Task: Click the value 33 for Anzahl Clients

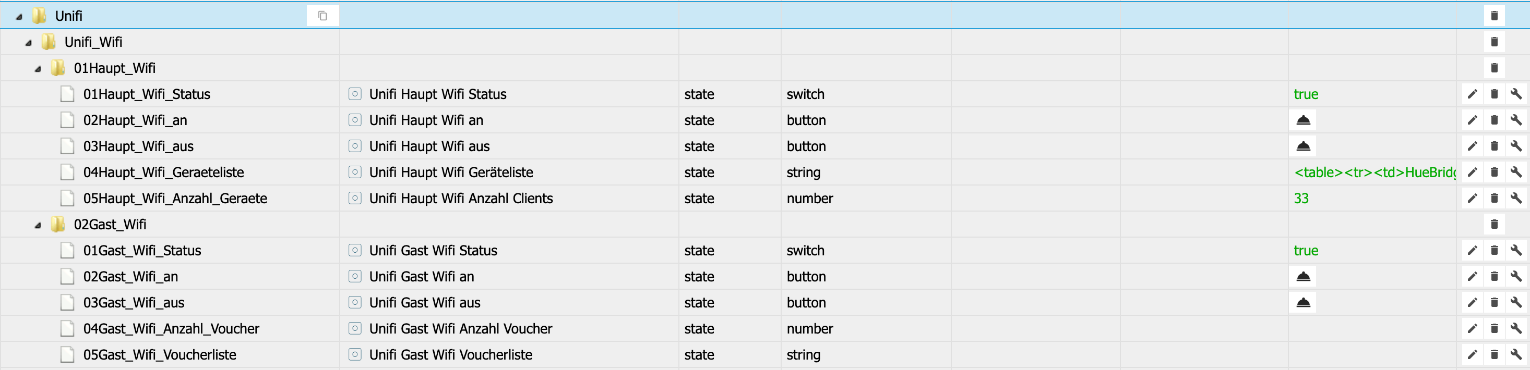Action: point(1301,199)
